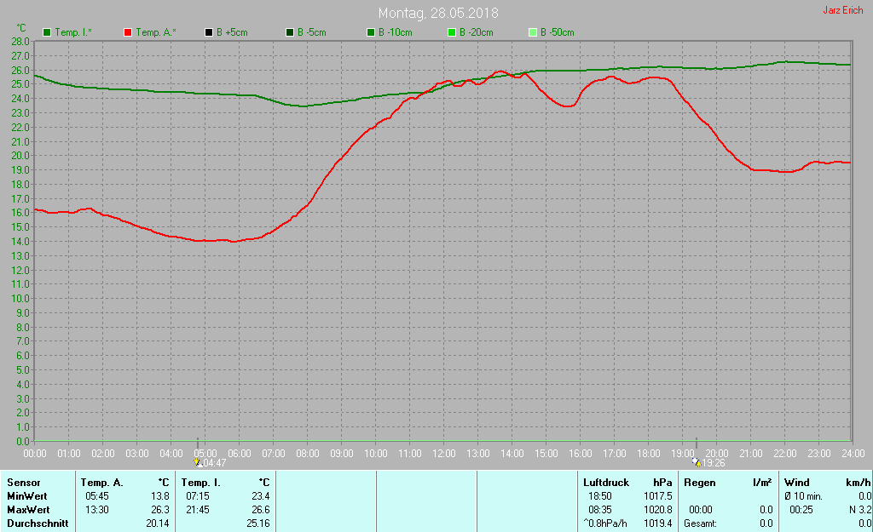Click the Gesamt: rain total label
The image size is (873, 532).
701,523
